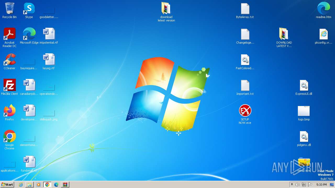Launch Microsoft Edge desktop shortcut

pos(29,36)
